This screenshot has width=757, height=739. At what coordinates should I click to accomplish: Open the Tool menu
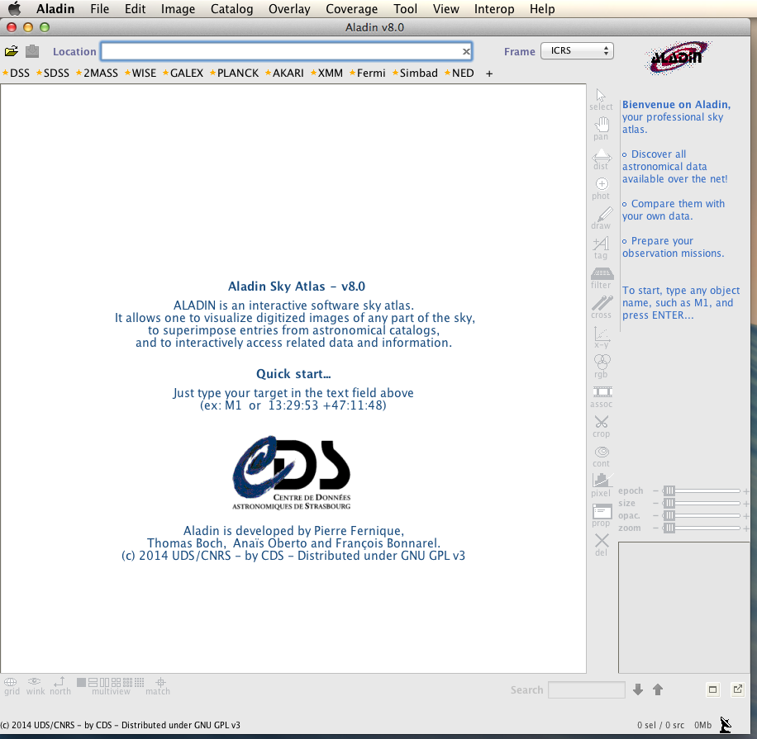tap(405, 9)
